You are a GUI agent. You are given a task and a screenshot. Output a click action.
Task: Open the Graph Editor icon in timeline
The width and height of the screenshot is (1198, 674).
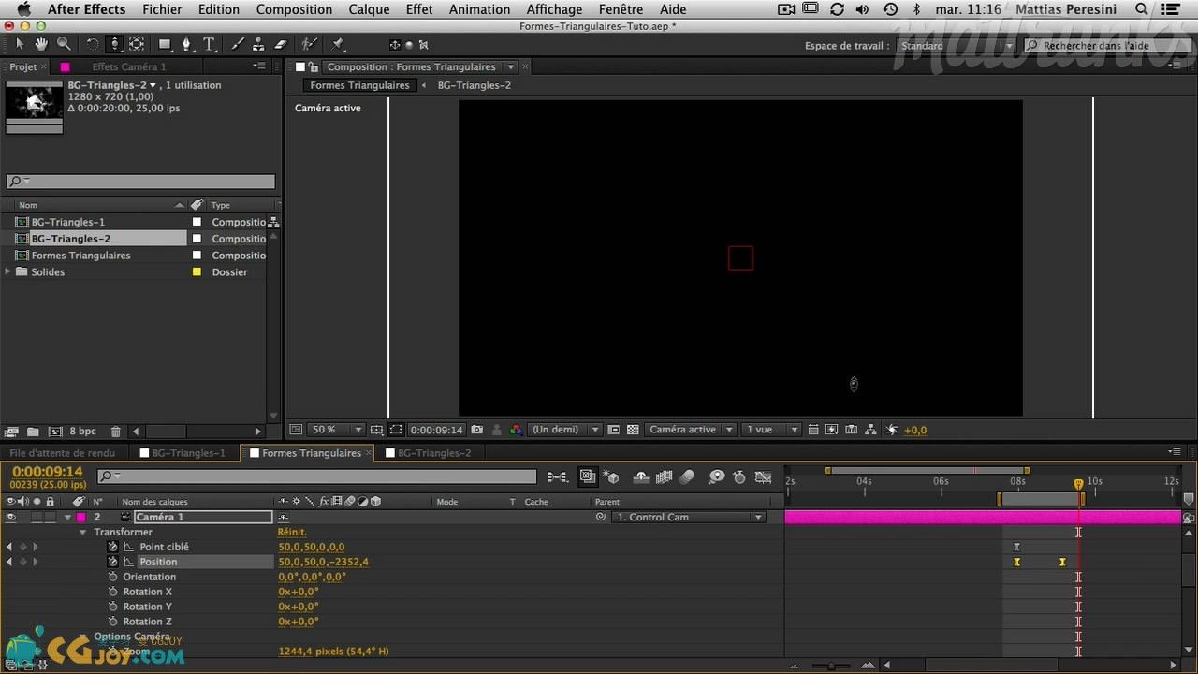pos(762,476)
